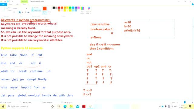
Task: Click the heading 'Keywords in python programming:-'
Action: click(26, 20)
